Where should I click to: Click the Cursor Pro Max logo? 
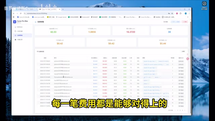click(14, 22)
